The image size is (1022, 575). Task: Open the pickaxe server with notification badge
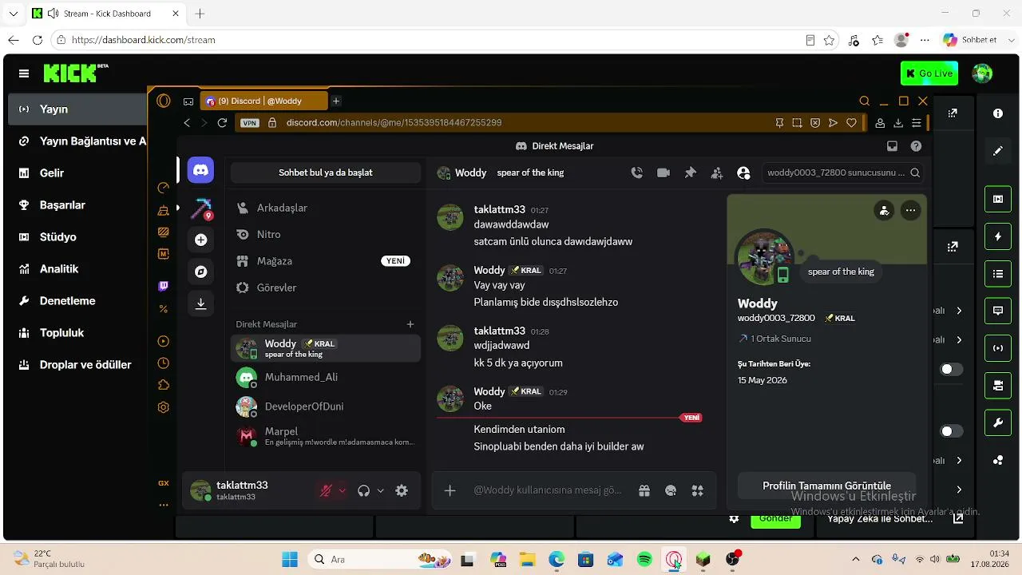coord(201,208)
